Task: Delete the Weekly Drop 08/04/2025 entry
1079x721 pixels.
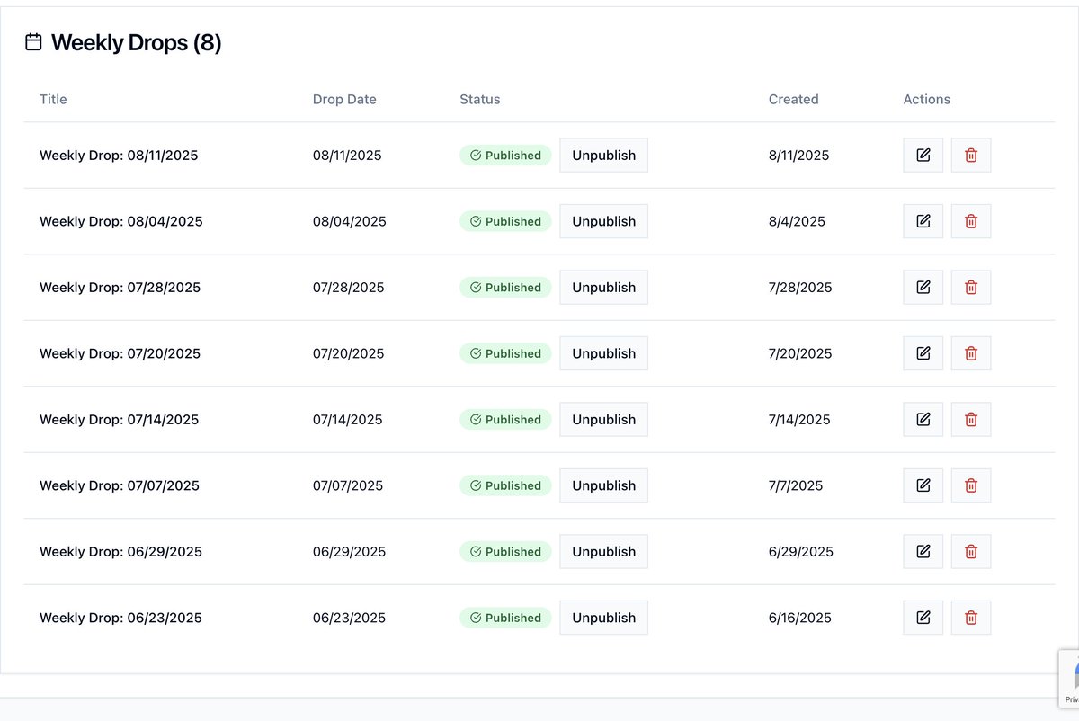Action: coord(971,221)
